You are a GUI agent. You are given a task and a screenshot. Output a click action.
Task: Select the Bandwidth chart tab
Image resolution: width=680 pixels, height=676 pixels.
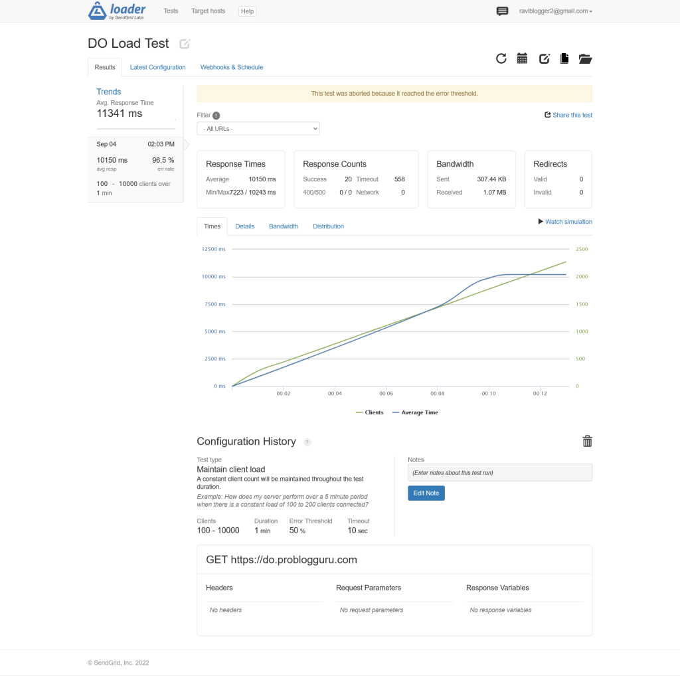(284, 226)
